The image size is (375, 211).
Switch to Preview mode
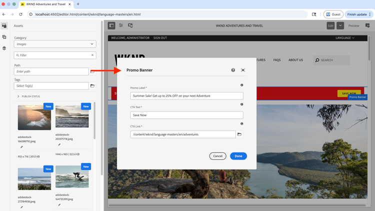point(353,25)
